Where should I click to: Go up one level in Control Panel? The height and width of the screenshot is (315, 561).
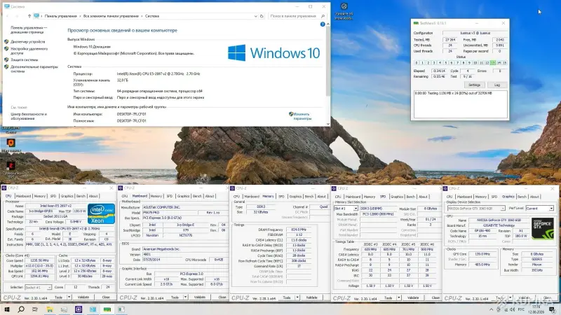pyautogui.click(x=29, y=16)
